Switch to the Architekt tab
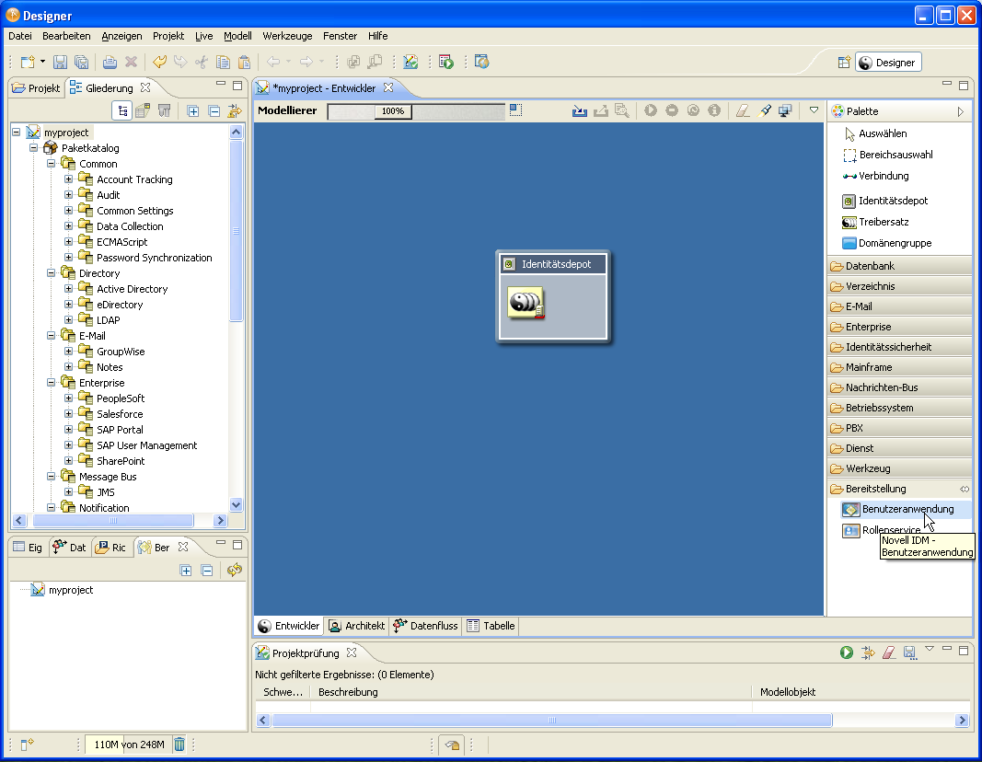Image resolution: width=982 pixels, height=762 pixels. click(x=356, y=626)
